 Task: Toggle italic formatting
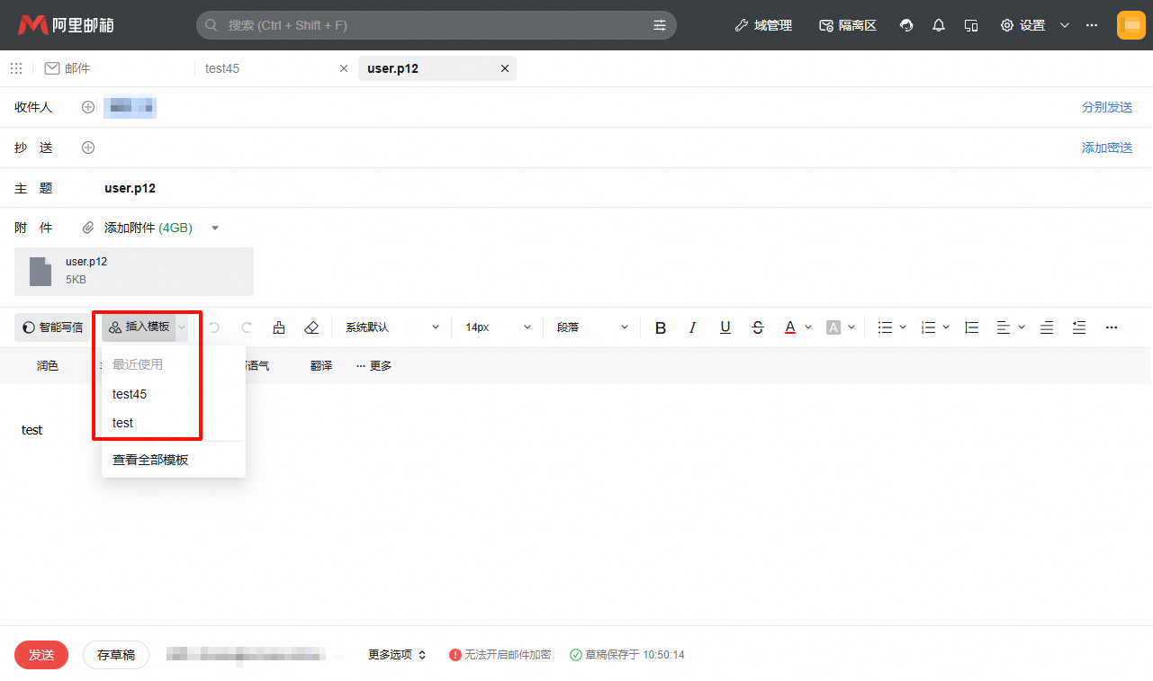pyautogui.click(x=693, y=327)
